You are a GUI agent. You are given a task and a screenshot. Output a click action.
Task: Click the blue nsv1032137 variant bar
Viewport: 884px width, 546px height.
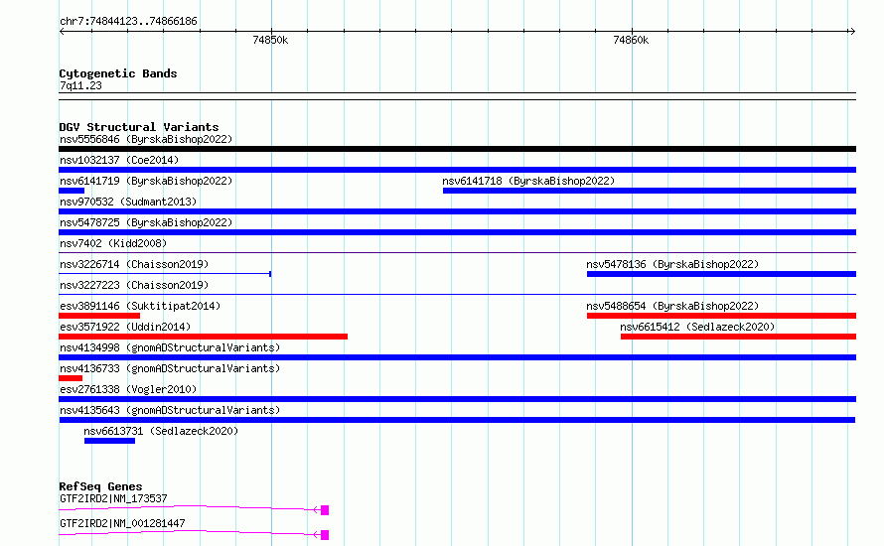tap(457, 170)
